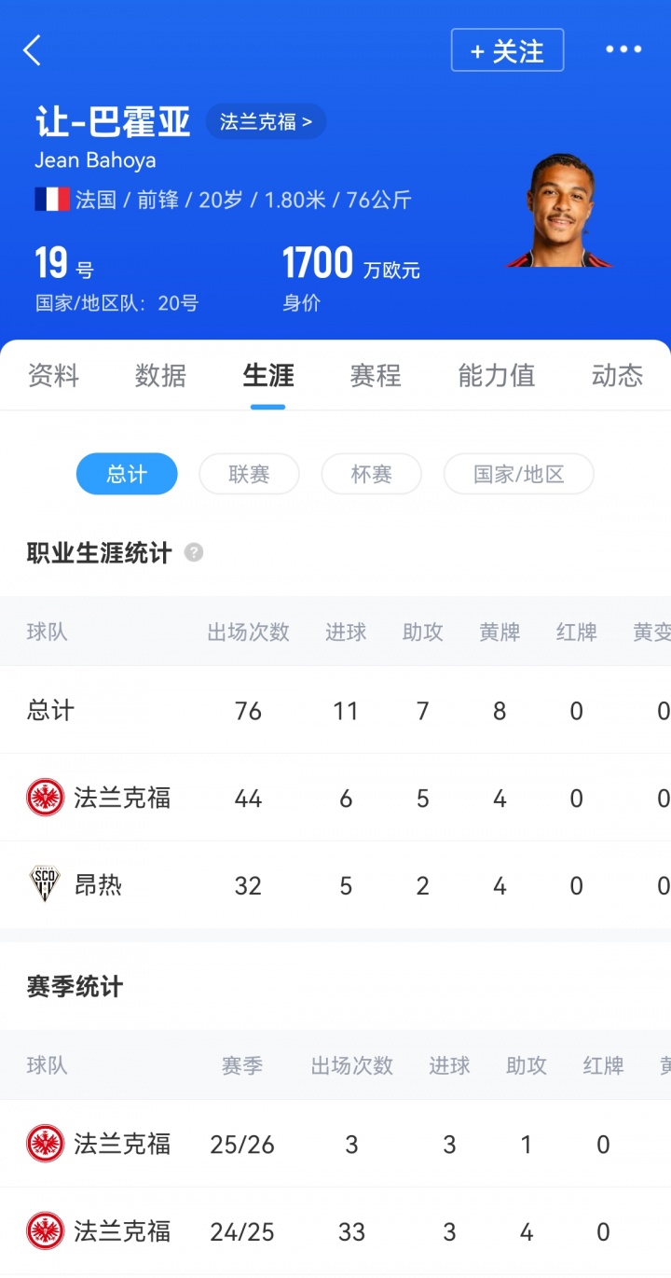Tap the back arrow icon

[33, 50]
